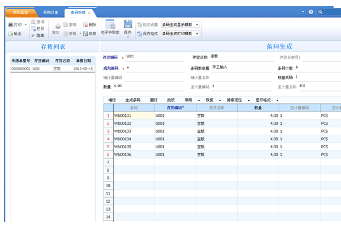341x228 pixels.
Task: Switch to the 采购订单 tab
Action: coord(51,12)
